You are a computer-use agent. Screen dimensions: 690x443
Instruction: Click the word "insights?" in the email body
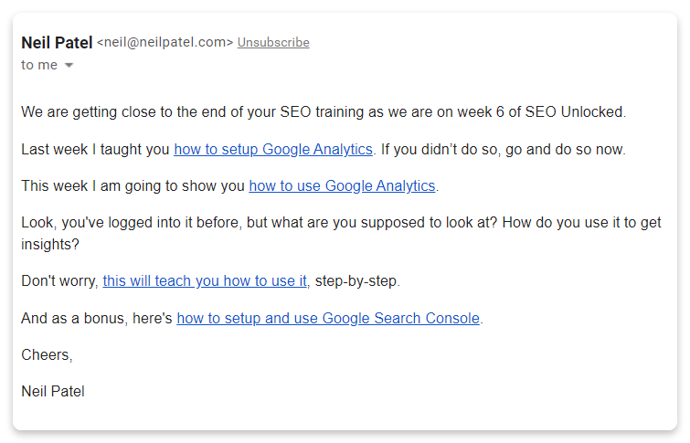(x=50, y=244)
